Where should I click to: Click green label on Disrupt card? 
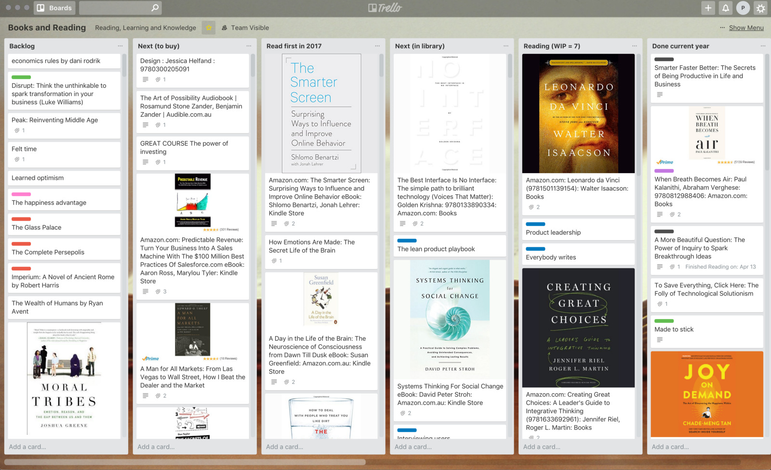(x=21, y=77)
